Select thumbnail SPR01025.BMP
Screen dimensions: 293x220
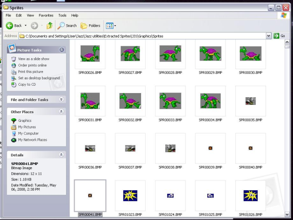[211, 196]
